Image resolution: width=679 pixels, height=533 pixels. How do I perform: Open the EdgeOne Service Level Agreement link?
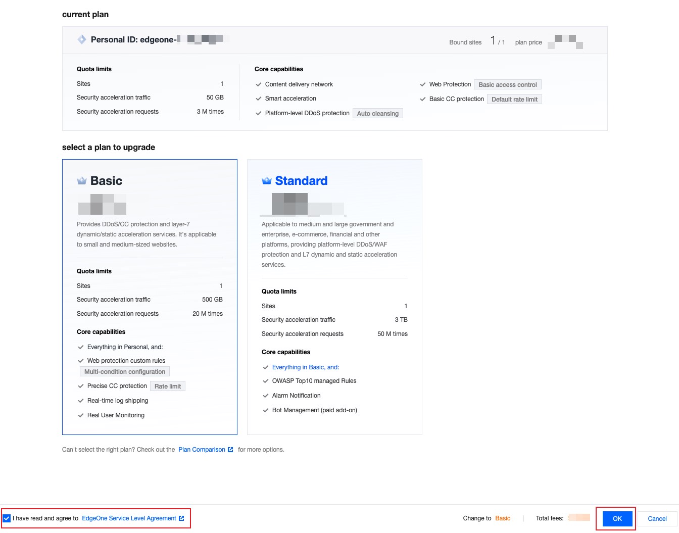tap(129, 518)
